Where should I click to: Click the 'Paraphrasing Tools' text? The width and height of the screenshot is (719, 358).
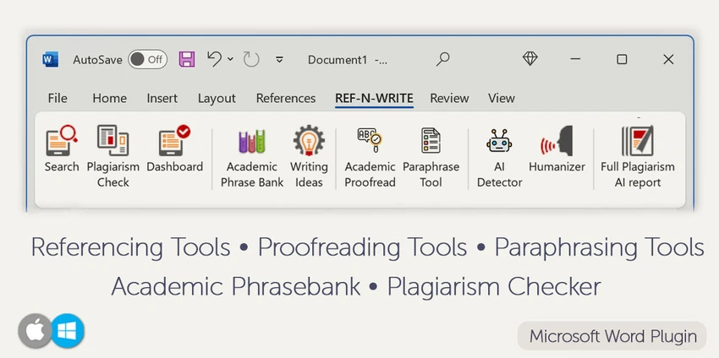click(x=600, y=247)
